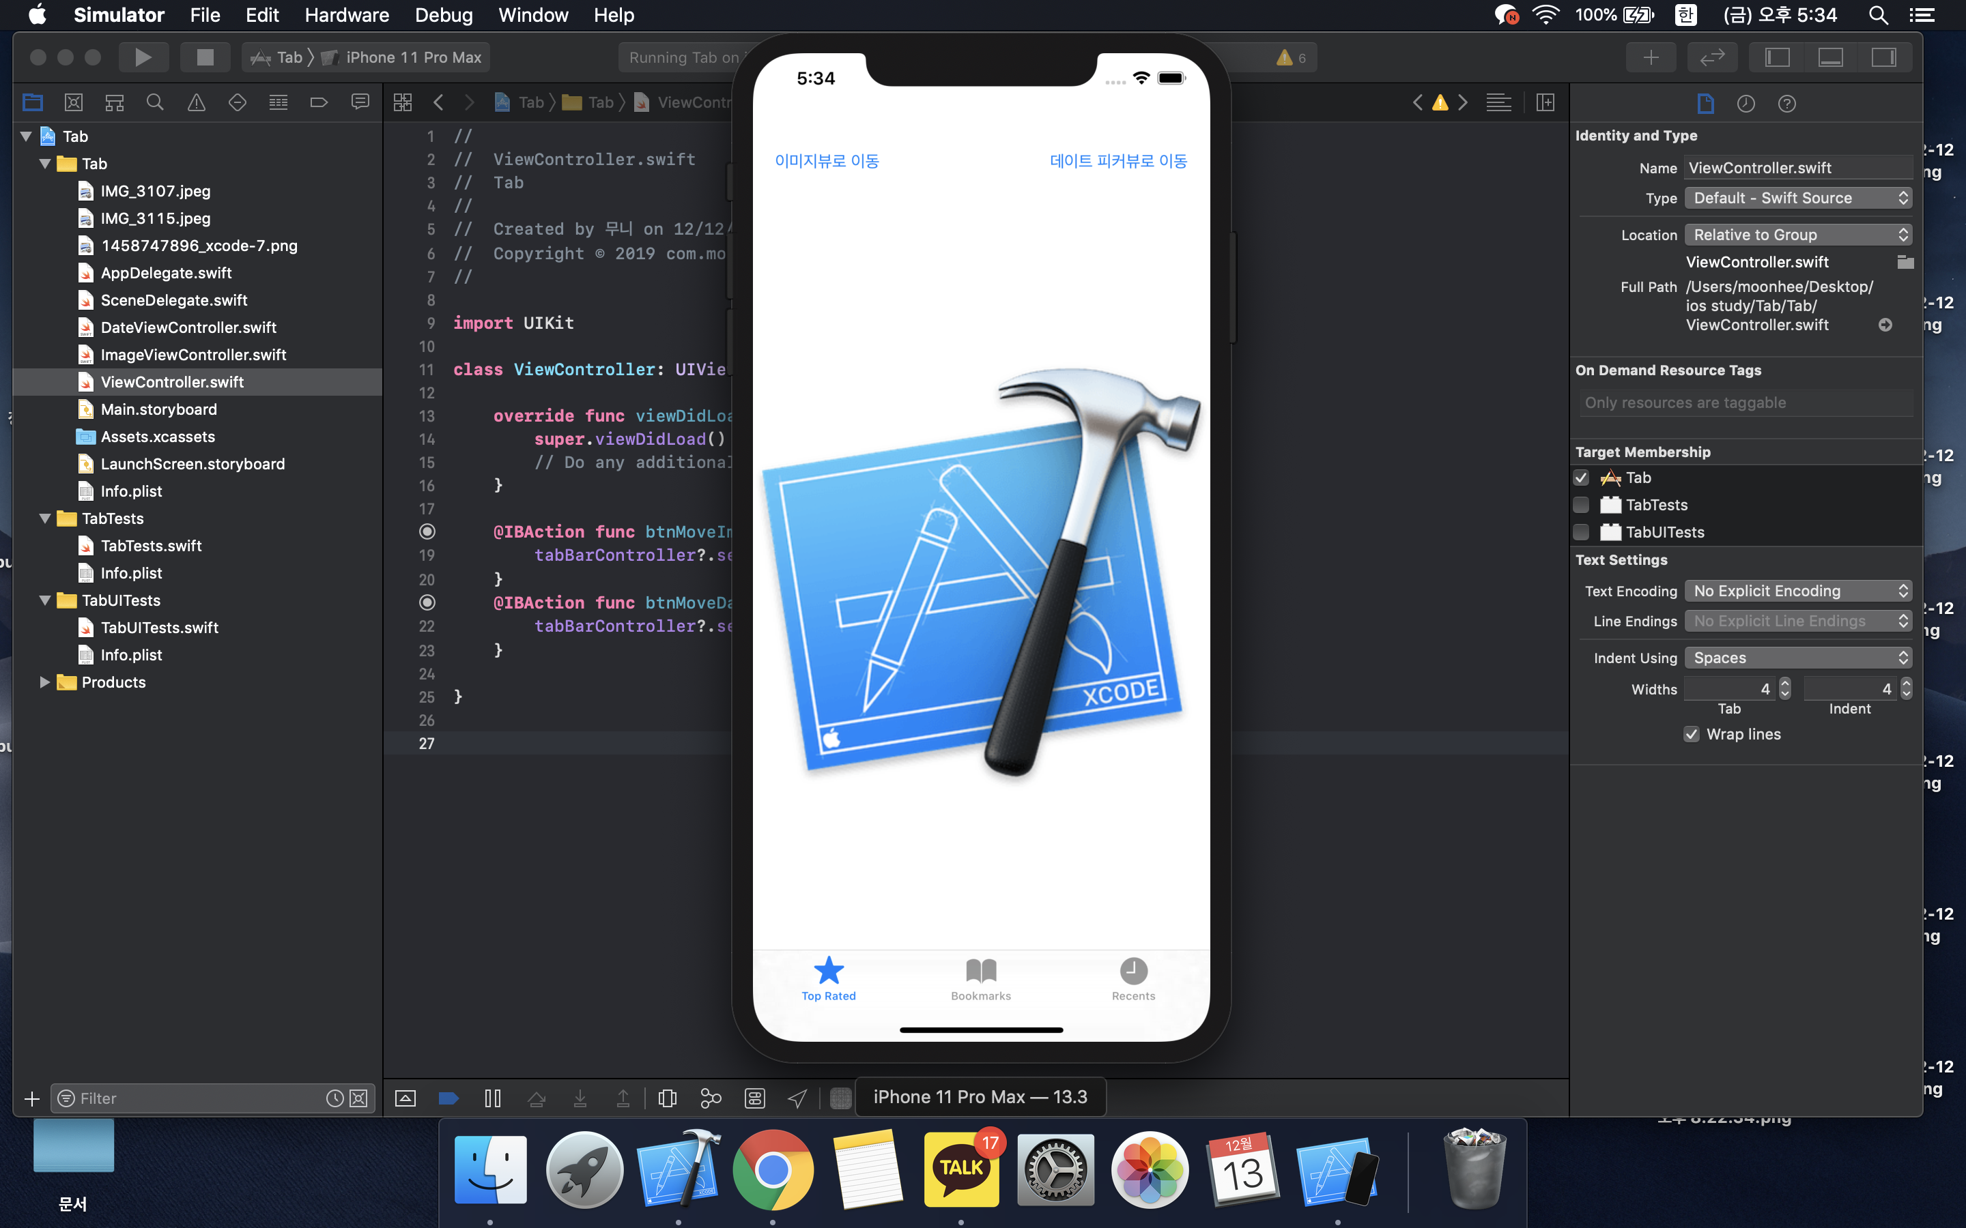Open the Issue navigator warning icon
1966x1228 pixels.
[196, 102]
